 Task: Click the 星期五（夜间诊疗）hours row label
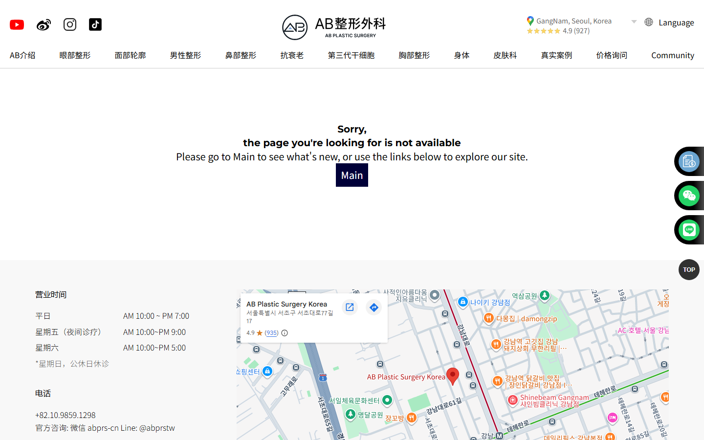pos(70,332)
